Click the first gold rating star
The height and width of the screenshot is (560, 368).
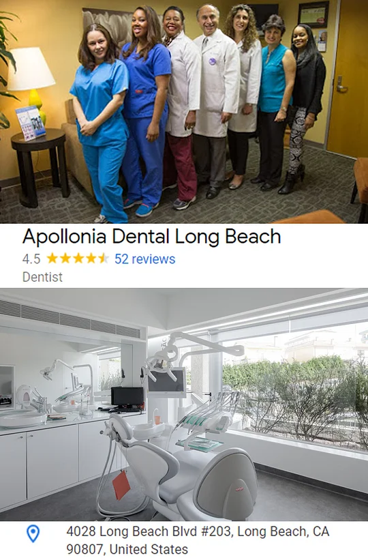[x=52, y=258]
